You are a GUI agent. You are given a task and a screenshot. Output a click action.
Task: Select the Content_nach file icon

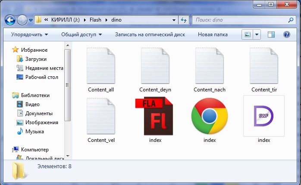point(210,66)
